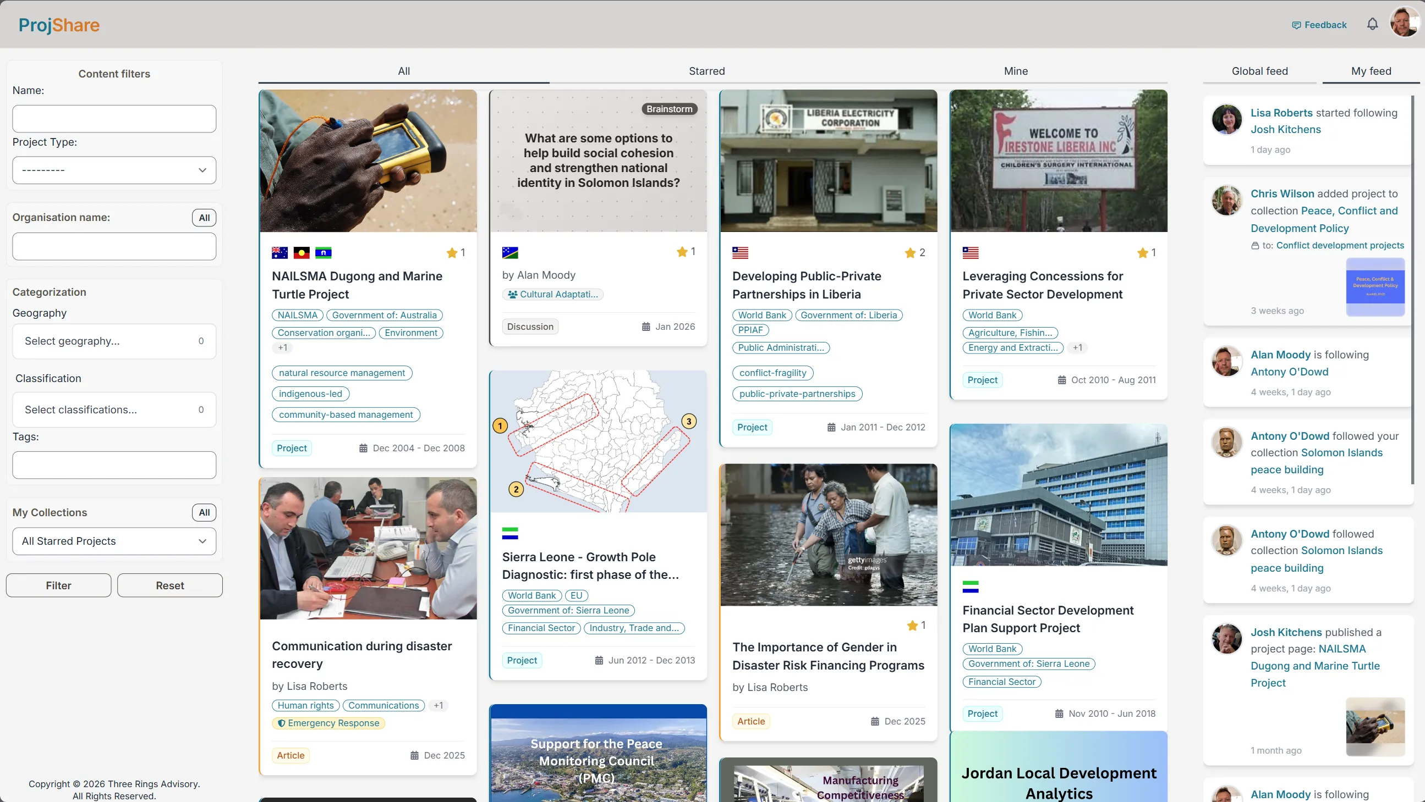Open the Global feed tab
Viewport: 1425px width, 802px height.
point(1259,71)
